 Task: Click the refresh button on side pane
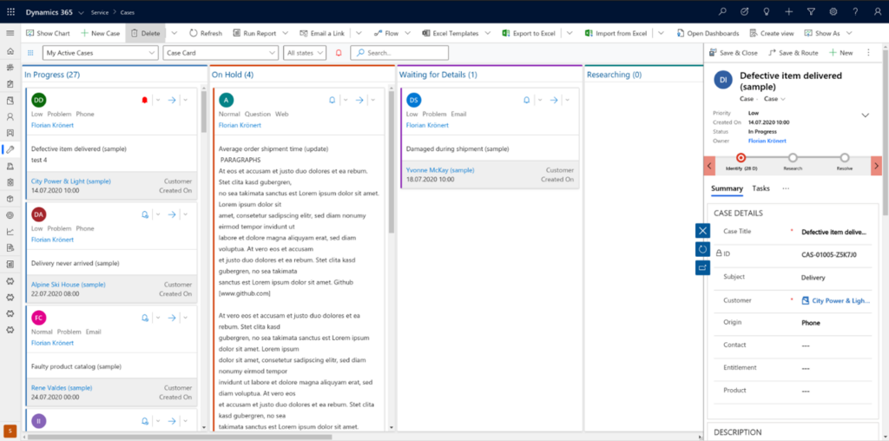pyautogui.click(x=702, y=249)
